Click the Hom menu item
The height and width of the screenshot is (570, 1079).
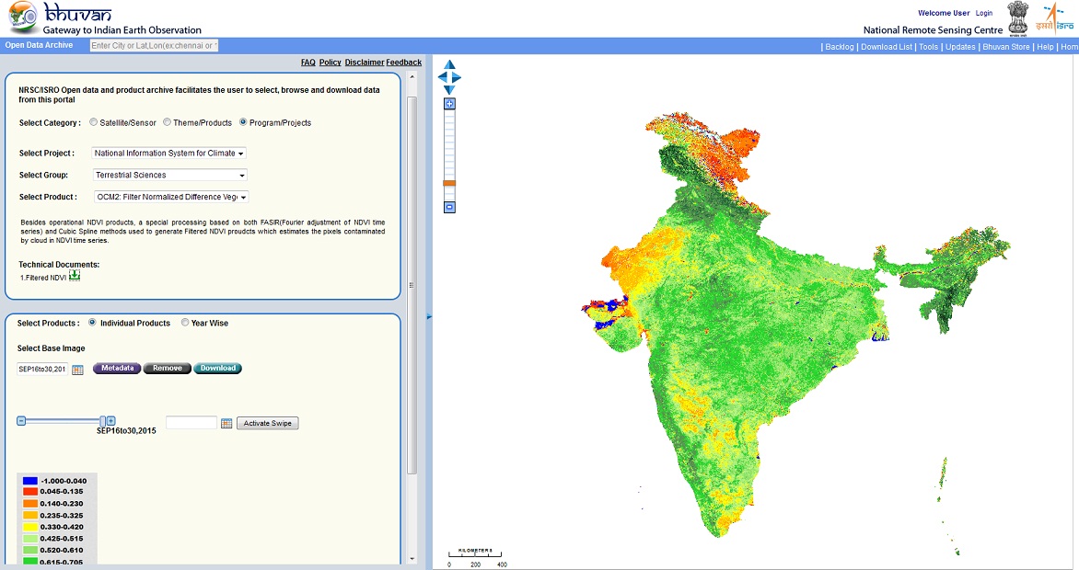(1070, 47)
